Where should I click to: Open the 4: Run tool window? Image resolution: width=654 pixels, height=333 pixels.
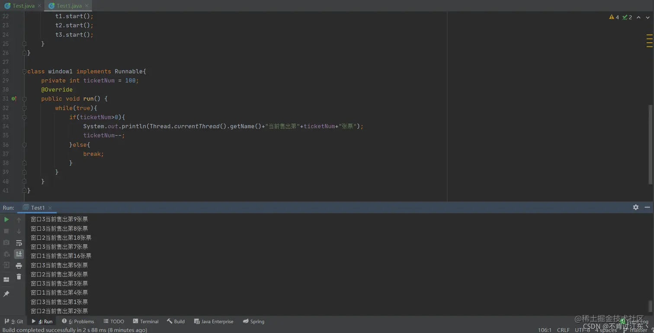pos(42,321)
